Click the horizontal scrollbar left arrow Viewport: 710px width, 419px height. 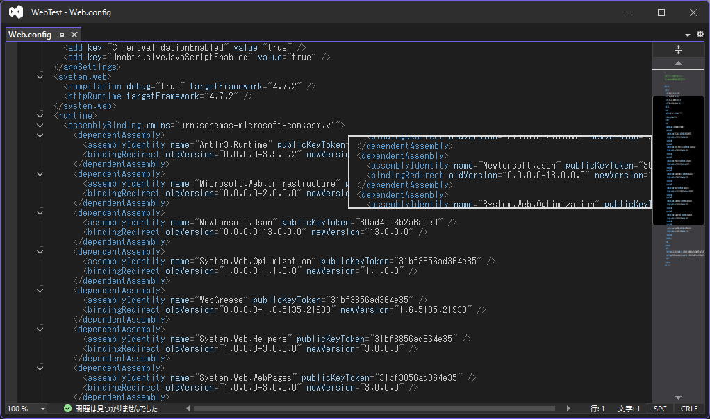(188, 409)
